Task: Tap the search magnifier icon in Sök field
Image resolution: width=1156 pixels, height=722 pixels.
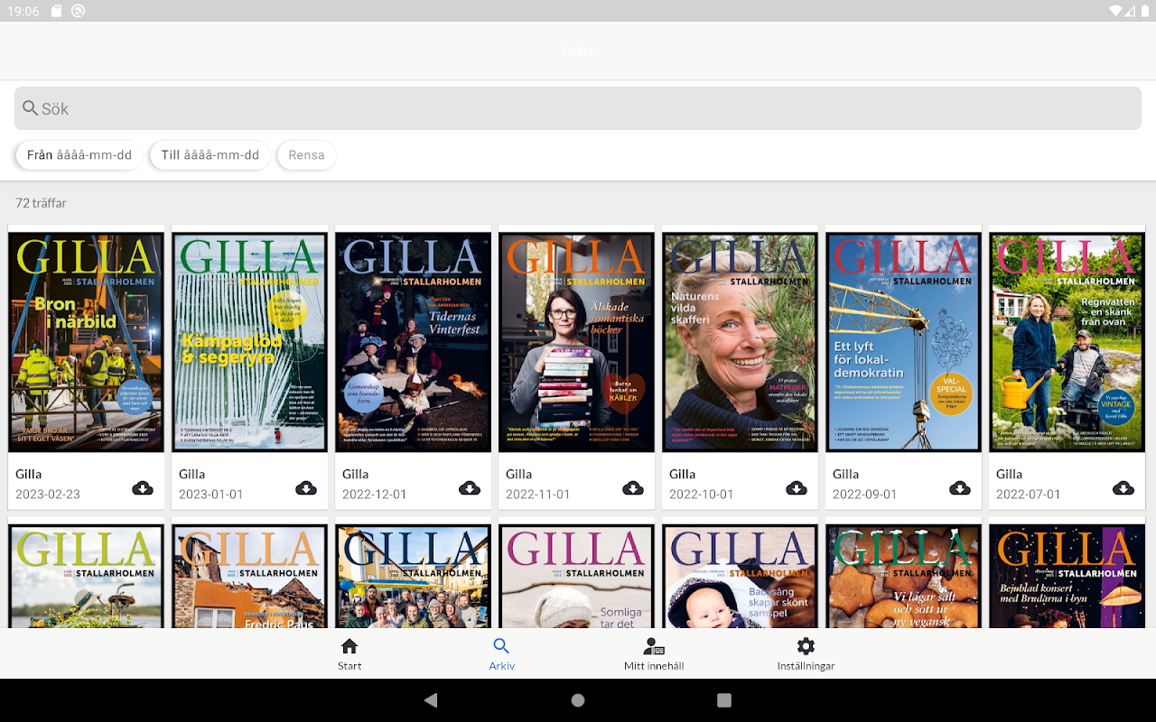Action: 31,108
